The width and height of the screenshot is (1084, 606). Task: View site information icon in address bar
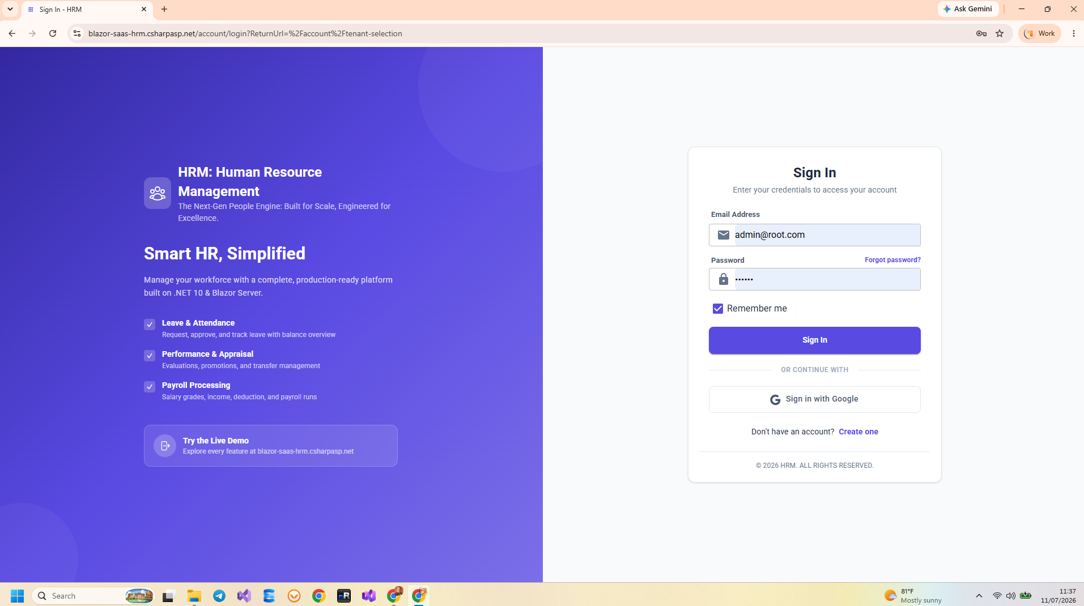pos(77,33)
